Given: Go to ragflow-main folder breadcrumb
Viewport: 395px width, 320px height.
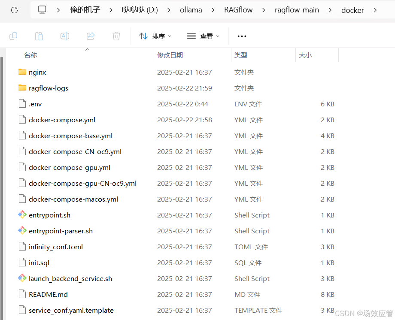Looking at the screenshot, I should 297,10.
